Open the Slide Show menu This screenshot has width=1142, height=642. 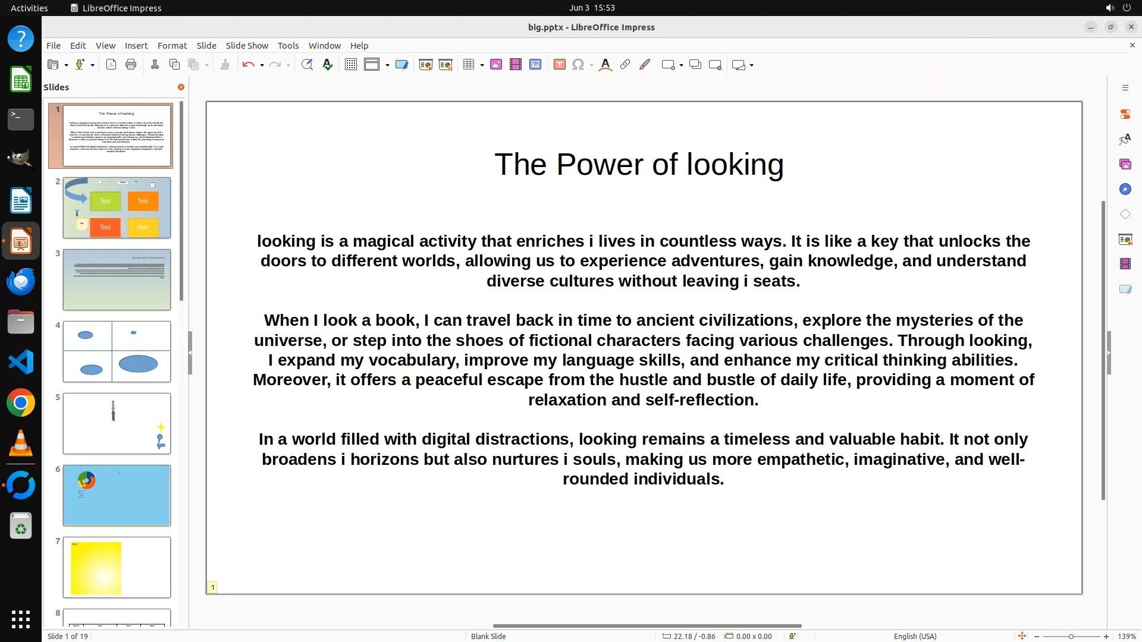point(247,45)
